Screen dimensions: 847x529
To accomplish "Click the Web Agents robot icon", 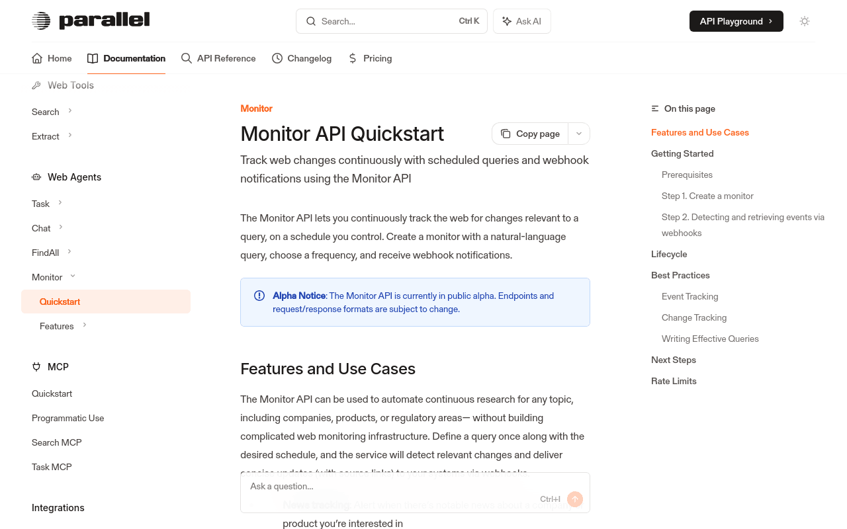I will click(x=36, y=177).
